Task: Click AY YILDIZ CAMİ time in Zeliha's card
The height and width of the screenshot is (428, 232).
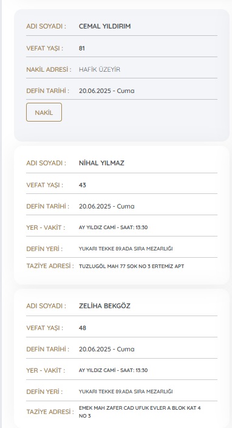Action: click(x=113, y=370)
